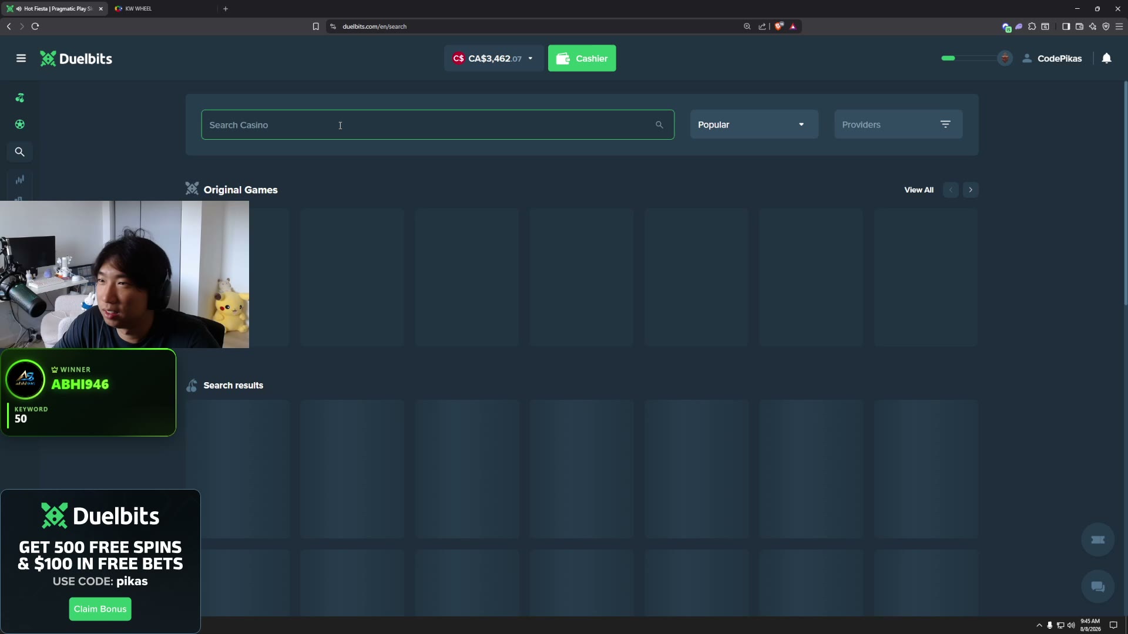Click the winner name ABHI946
This screenshot has width=1128, height=634.
click(80, 385)
